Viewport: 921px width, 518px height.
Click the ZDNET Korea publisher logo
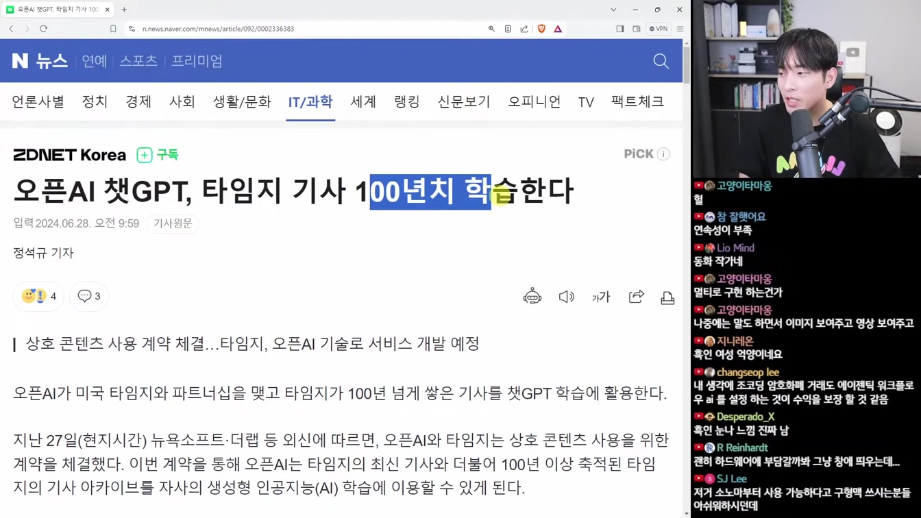tap(69, 155)
